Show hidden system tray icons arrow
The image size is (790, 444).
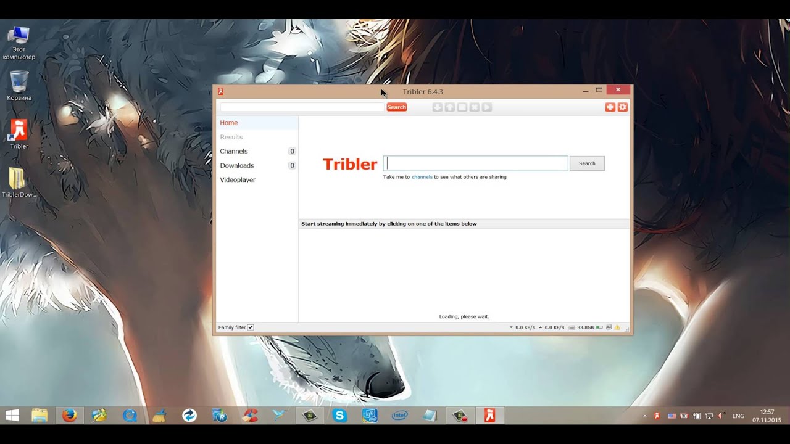click(x=644, y=416)
